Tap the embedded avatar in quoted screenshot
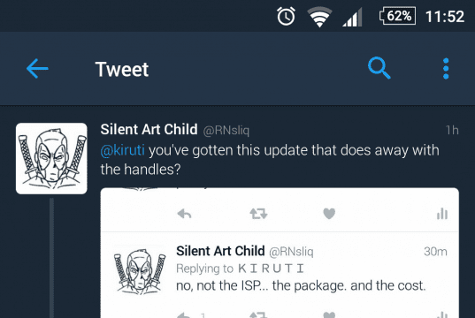 [x=140, y=271]
